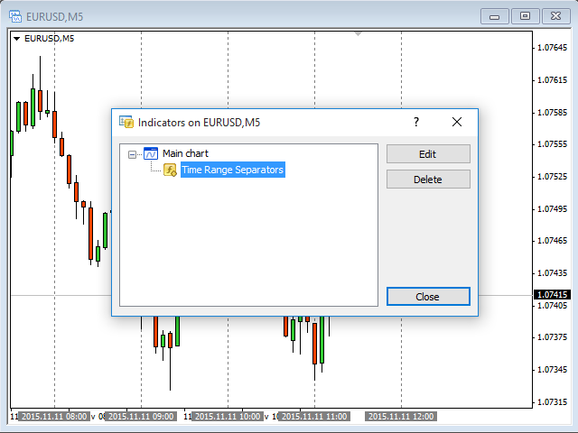This screenshot has width=578, height=433.
Task: Click the chart shift triangle marker
Action: pos(359,34)
